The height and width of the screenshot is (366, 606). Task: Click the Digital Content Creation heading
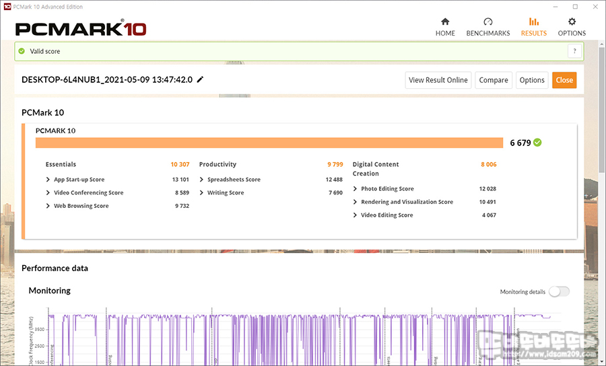point(376,169)
